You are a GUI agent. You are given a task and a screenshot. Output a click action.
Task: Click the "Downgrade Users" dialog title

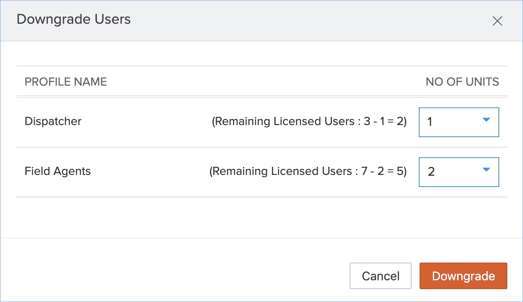pos(74,19)
